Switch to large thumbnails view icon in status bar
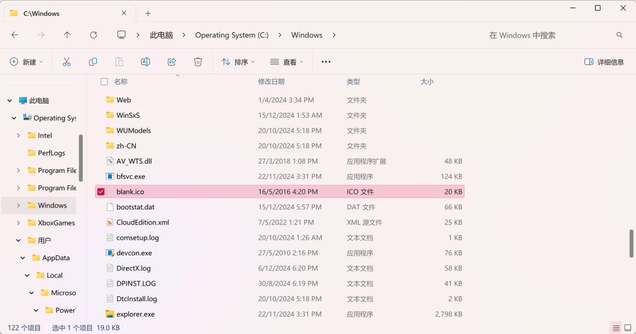The height and width of the screenshot is (334, 636). point(627,328)
